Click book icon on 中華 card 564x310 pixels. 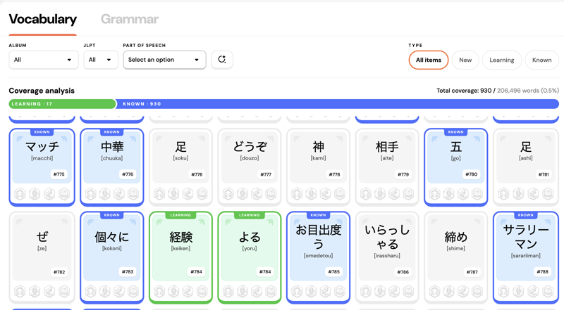133,194
